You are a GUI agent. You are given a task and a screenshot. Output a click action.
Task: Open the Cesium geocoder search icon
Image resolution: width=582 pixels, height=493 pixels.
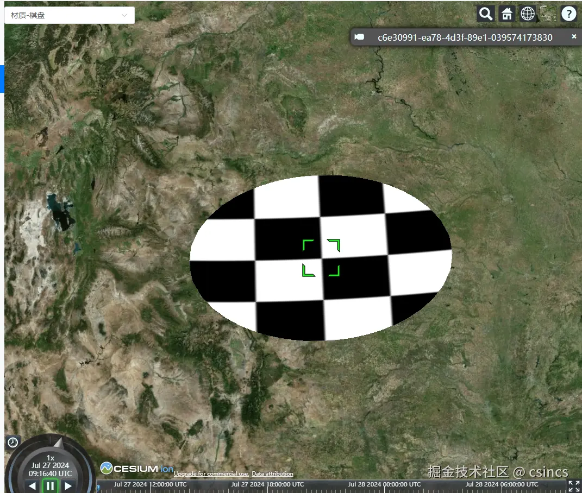(485, 14)
